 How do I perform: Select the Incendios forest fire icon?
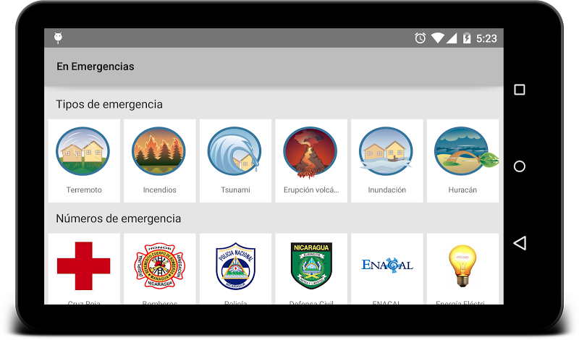coord(159,151)
